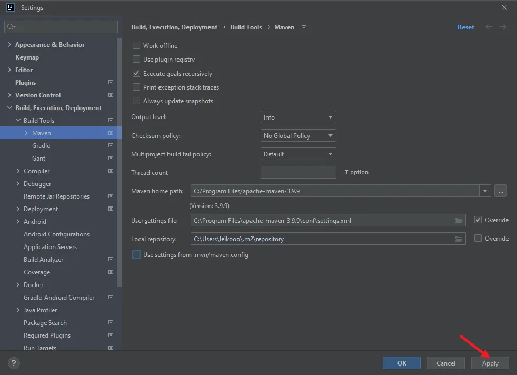Click the search magnifier icon in settings search
This screenshot has width=517, height=375.
11,27
